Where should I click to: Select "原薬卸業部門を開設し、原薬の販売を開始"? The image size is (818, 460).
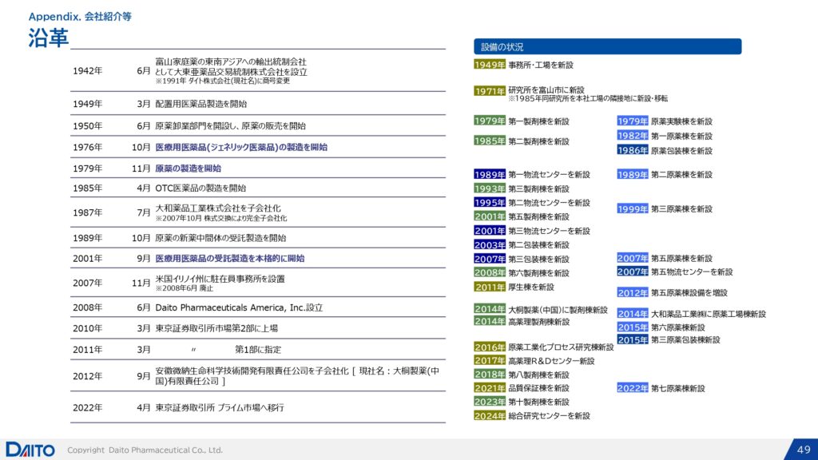point(231,125)
